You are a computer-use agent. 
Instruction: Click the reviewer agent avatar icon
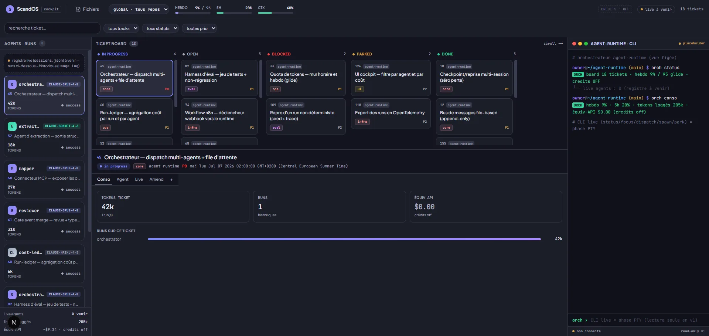click(x=12, y=211)
